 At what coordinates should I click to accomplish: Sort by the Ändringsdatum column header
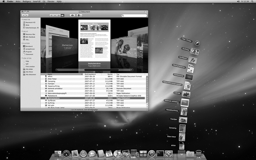click(x=92, y=74)
